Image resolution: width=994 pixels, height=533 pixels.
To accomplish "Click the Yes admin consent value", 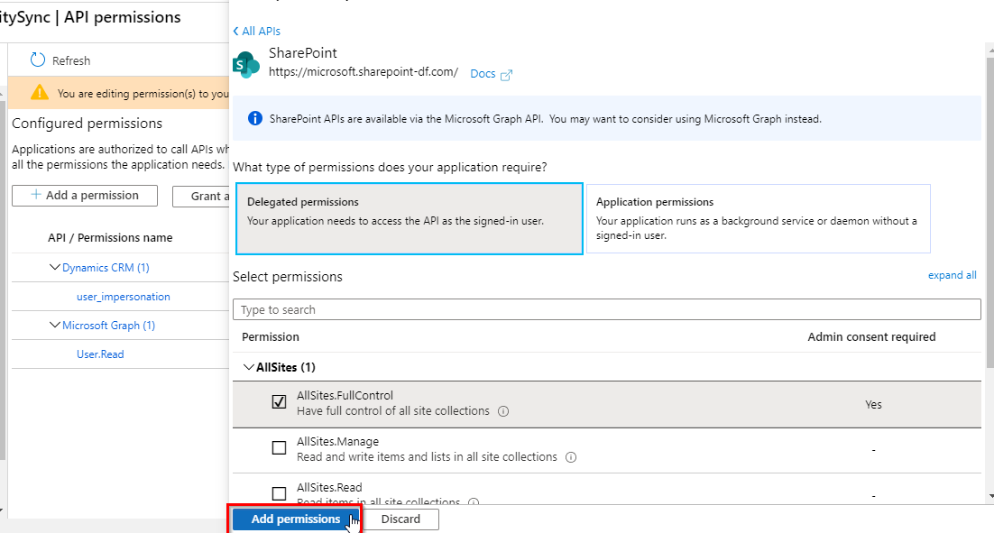I will click(873, 404).
